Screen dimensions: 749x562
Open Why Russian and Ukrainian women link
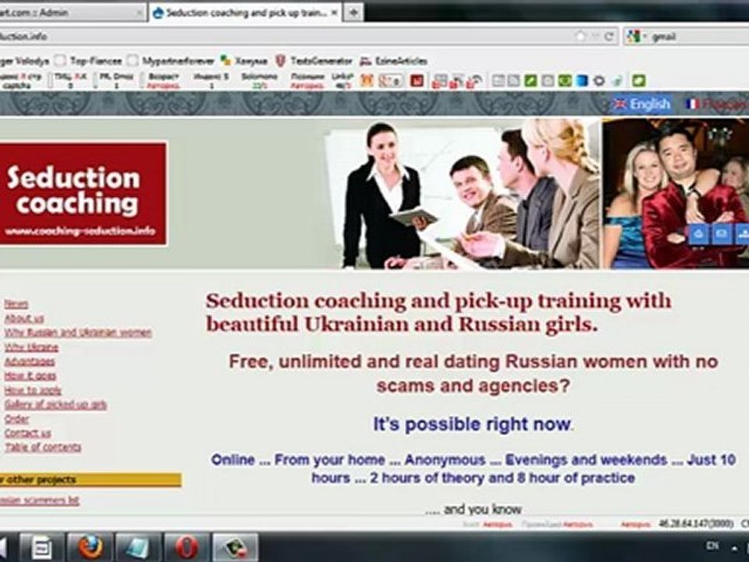[x=78, y=333]
